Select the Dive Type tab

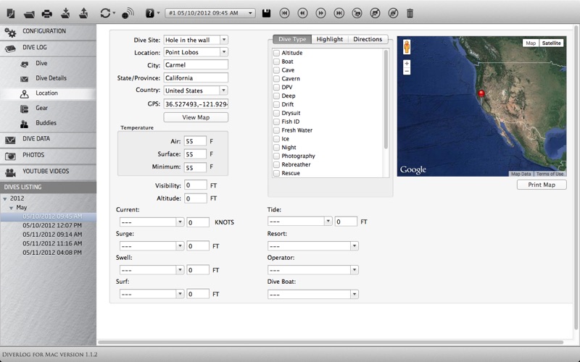pos(292,39)
